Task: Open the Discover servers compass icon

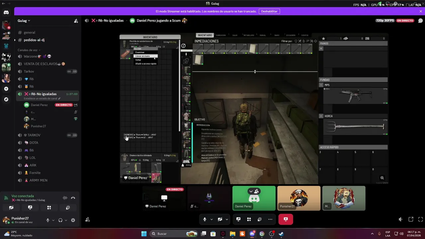Action: click(6, 99)
